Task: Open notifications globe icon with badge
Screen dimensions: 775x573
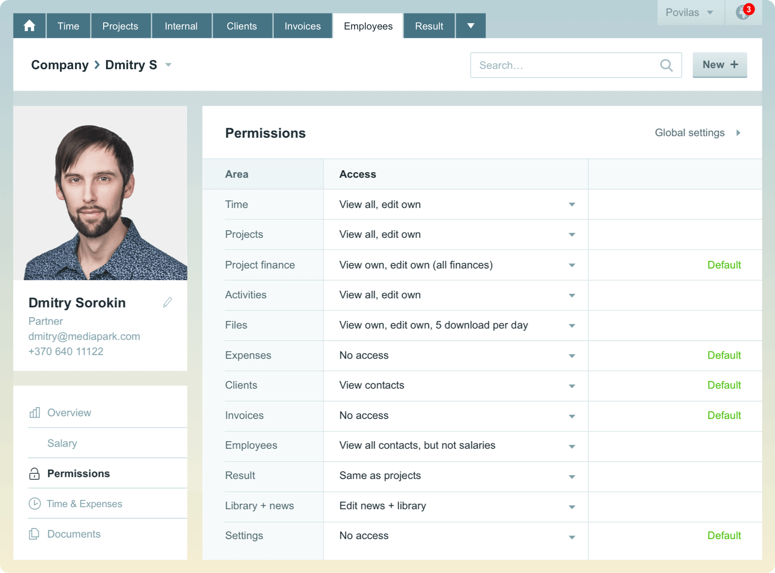Action: point(743,12)
